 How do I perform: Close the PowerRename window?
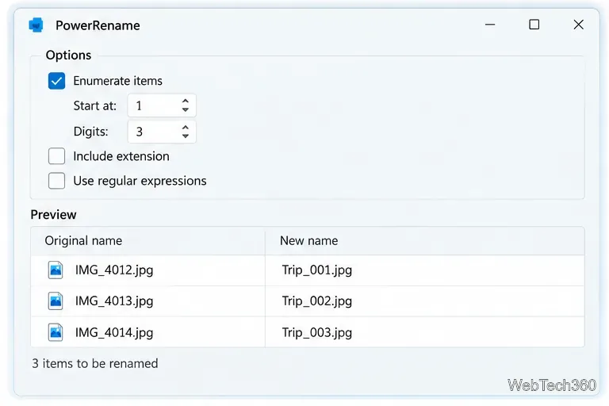[x=578, y=25]
